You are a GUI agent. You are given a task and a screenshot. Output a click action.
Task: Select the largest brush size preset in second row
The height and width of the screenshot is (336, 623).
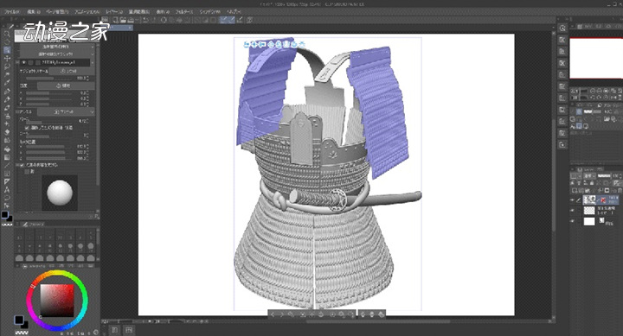pyautogui.click(x=91, y=246)
